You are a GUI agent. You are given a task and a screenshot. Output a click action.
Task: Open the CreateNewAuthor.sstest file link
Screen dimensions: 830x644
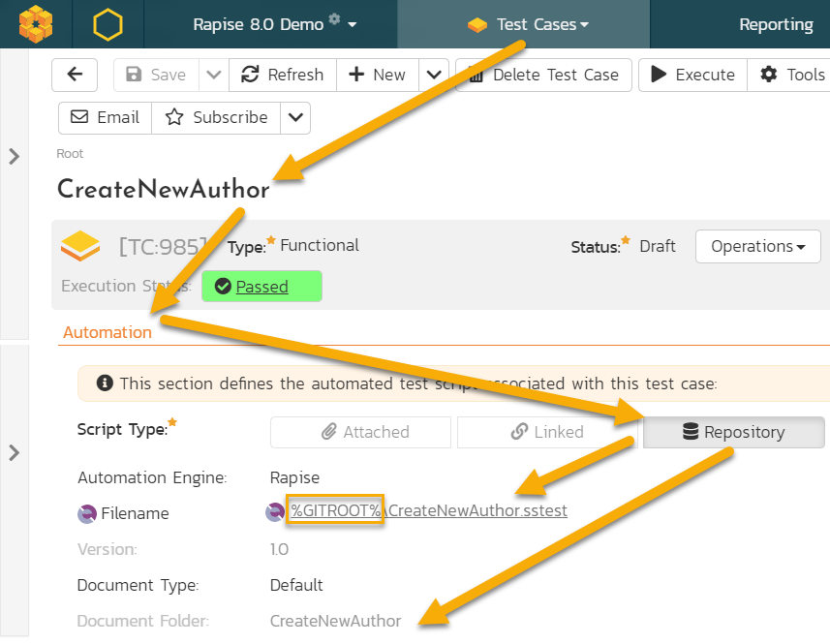(429, 510)
